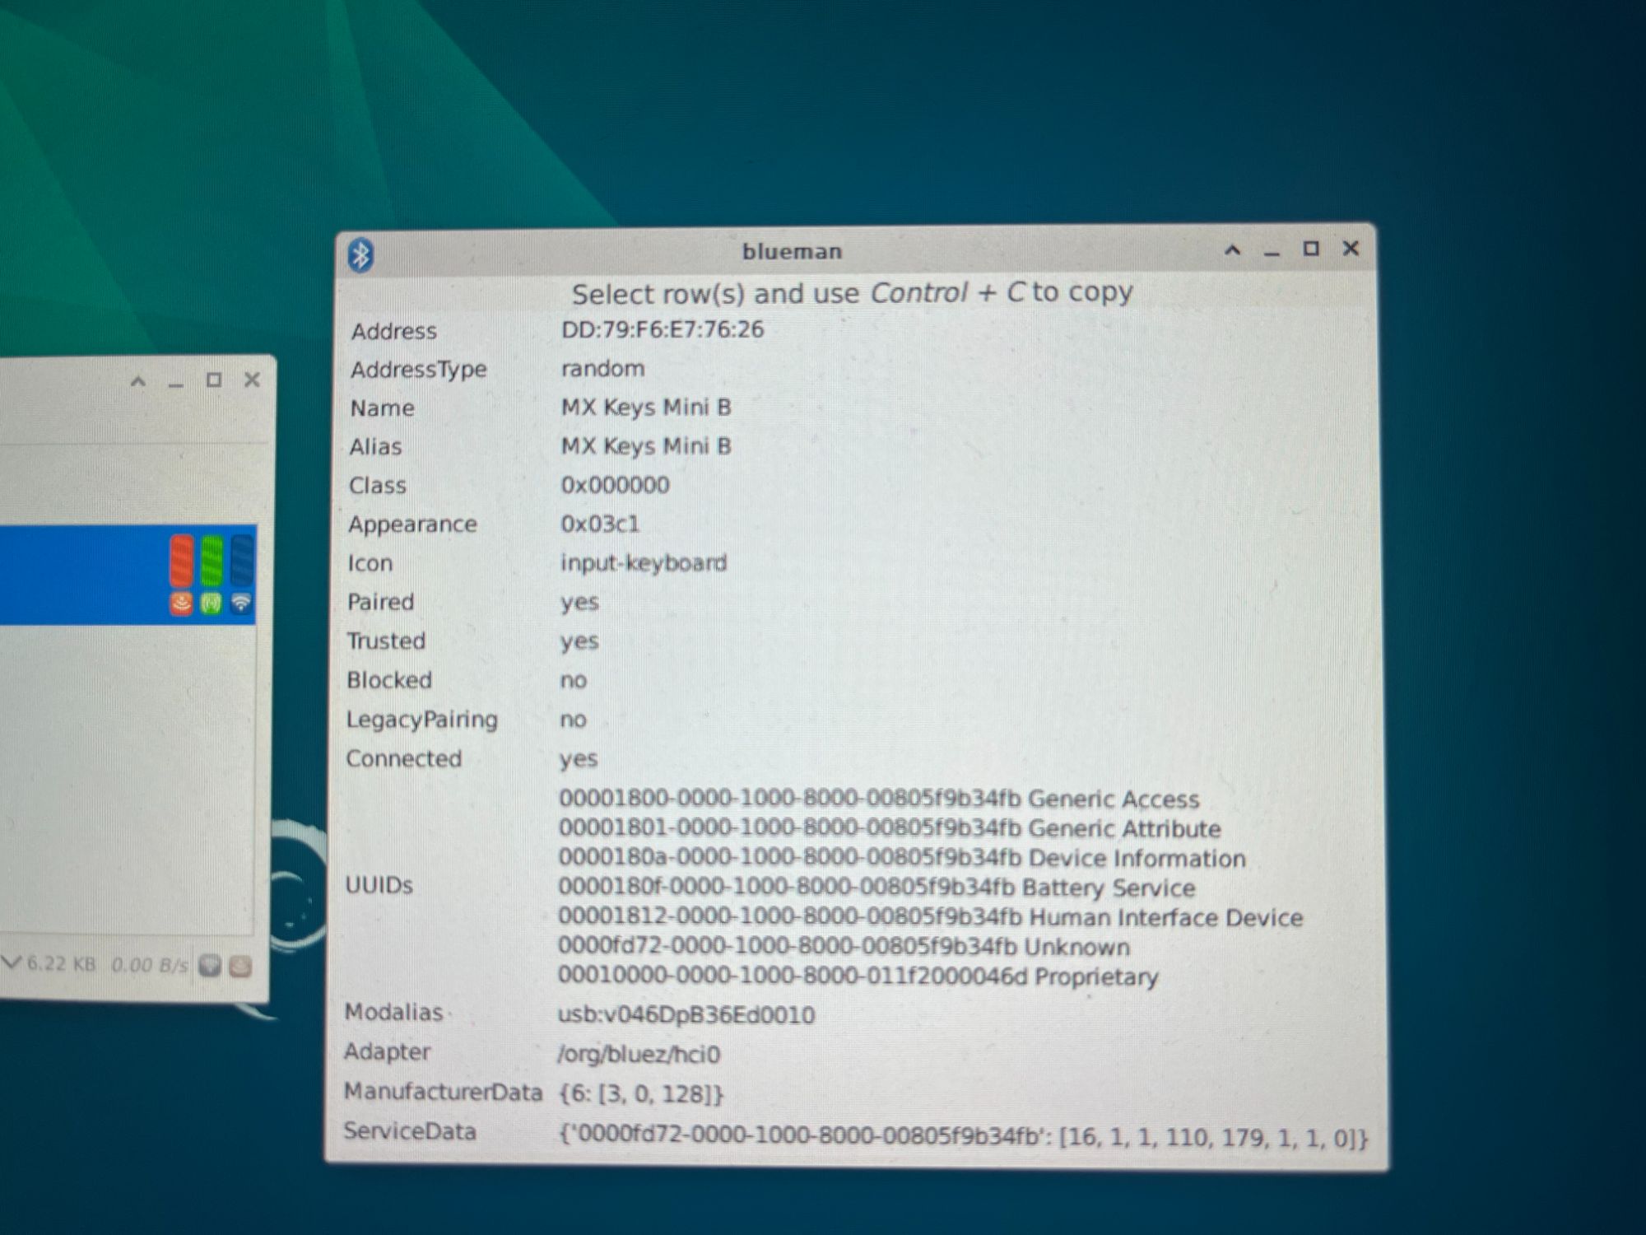Select the ManufacturerData value {6: [3, 0, 128]}

pos(640,1093)
